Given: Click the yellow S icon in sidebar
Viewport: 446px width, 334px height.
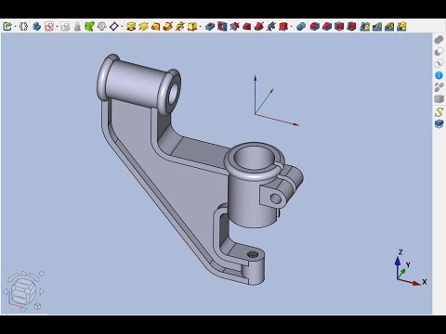Looking at the screenshot, I should point(439,112).
